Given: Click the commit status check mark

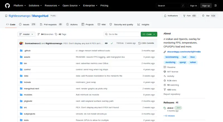Looking at the screenshot, I should coord(112,43).
